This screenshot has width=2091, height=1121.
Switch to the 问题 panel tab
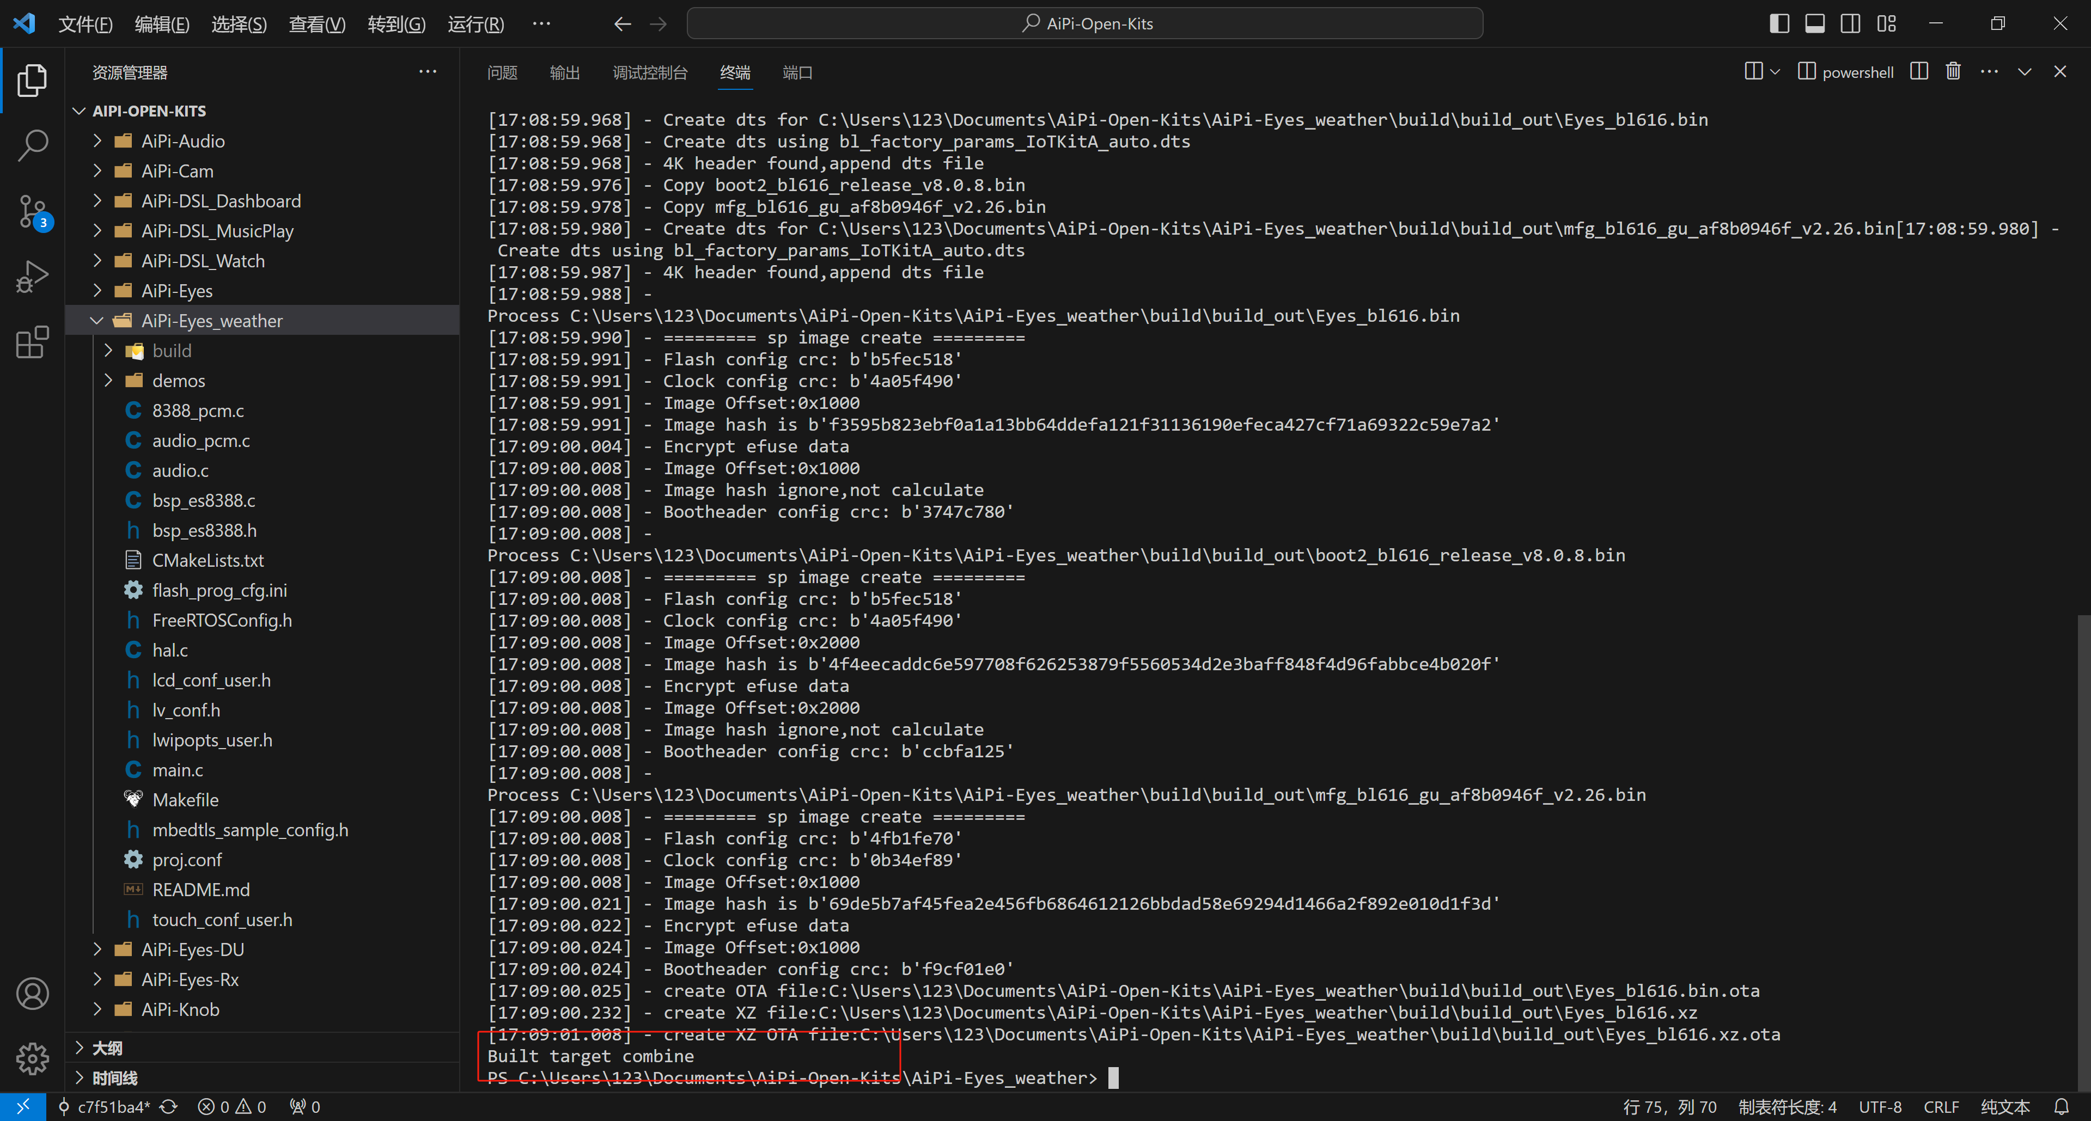click(502, 72)
